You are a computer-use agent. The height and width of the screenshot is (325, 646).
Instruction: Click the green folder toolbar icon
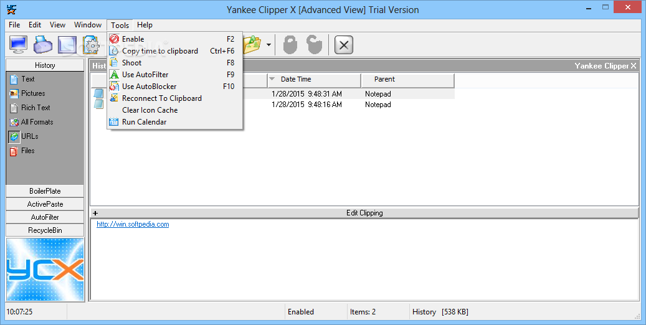point(252,44)
